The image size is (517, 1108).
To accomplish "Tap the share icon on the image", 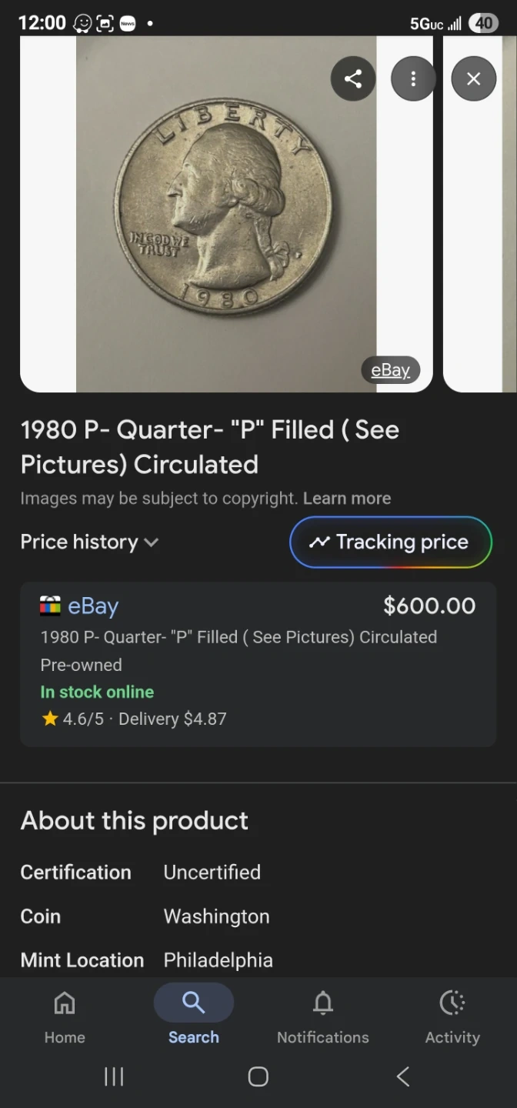I will point(353,78).
